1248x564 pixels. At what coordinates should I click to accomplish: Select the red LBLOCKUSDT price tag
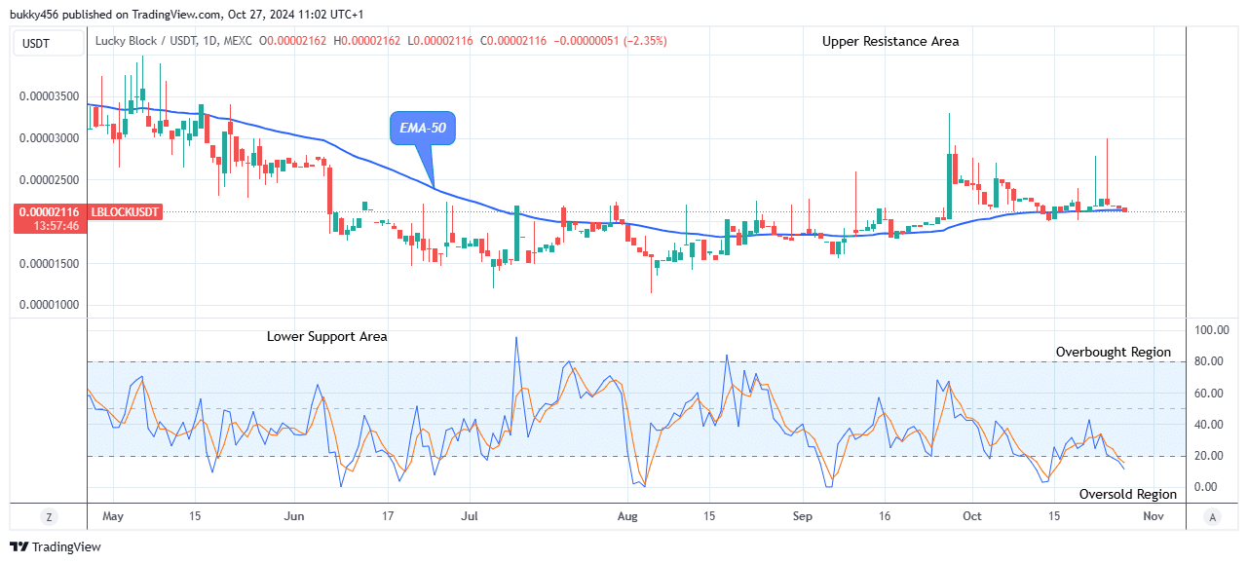tap(126, 211)
